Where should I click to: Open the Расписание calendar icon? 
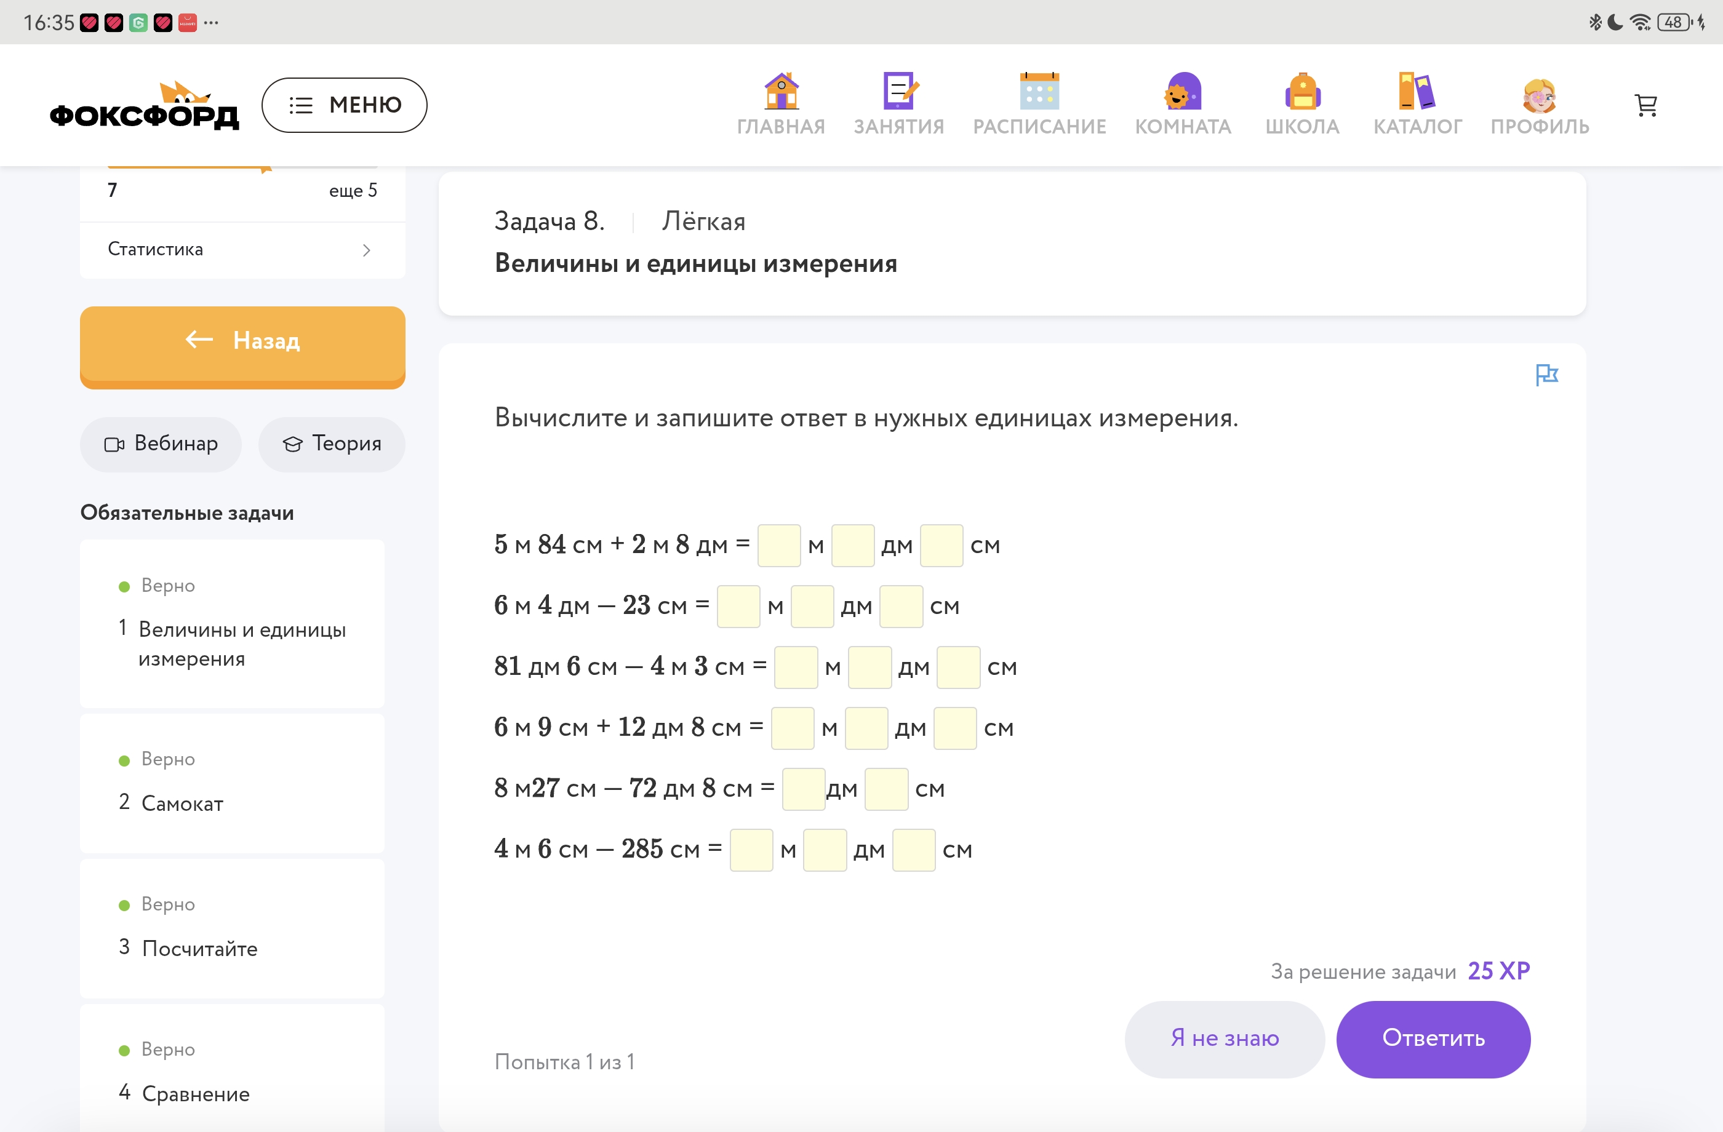click(1039, 92)
